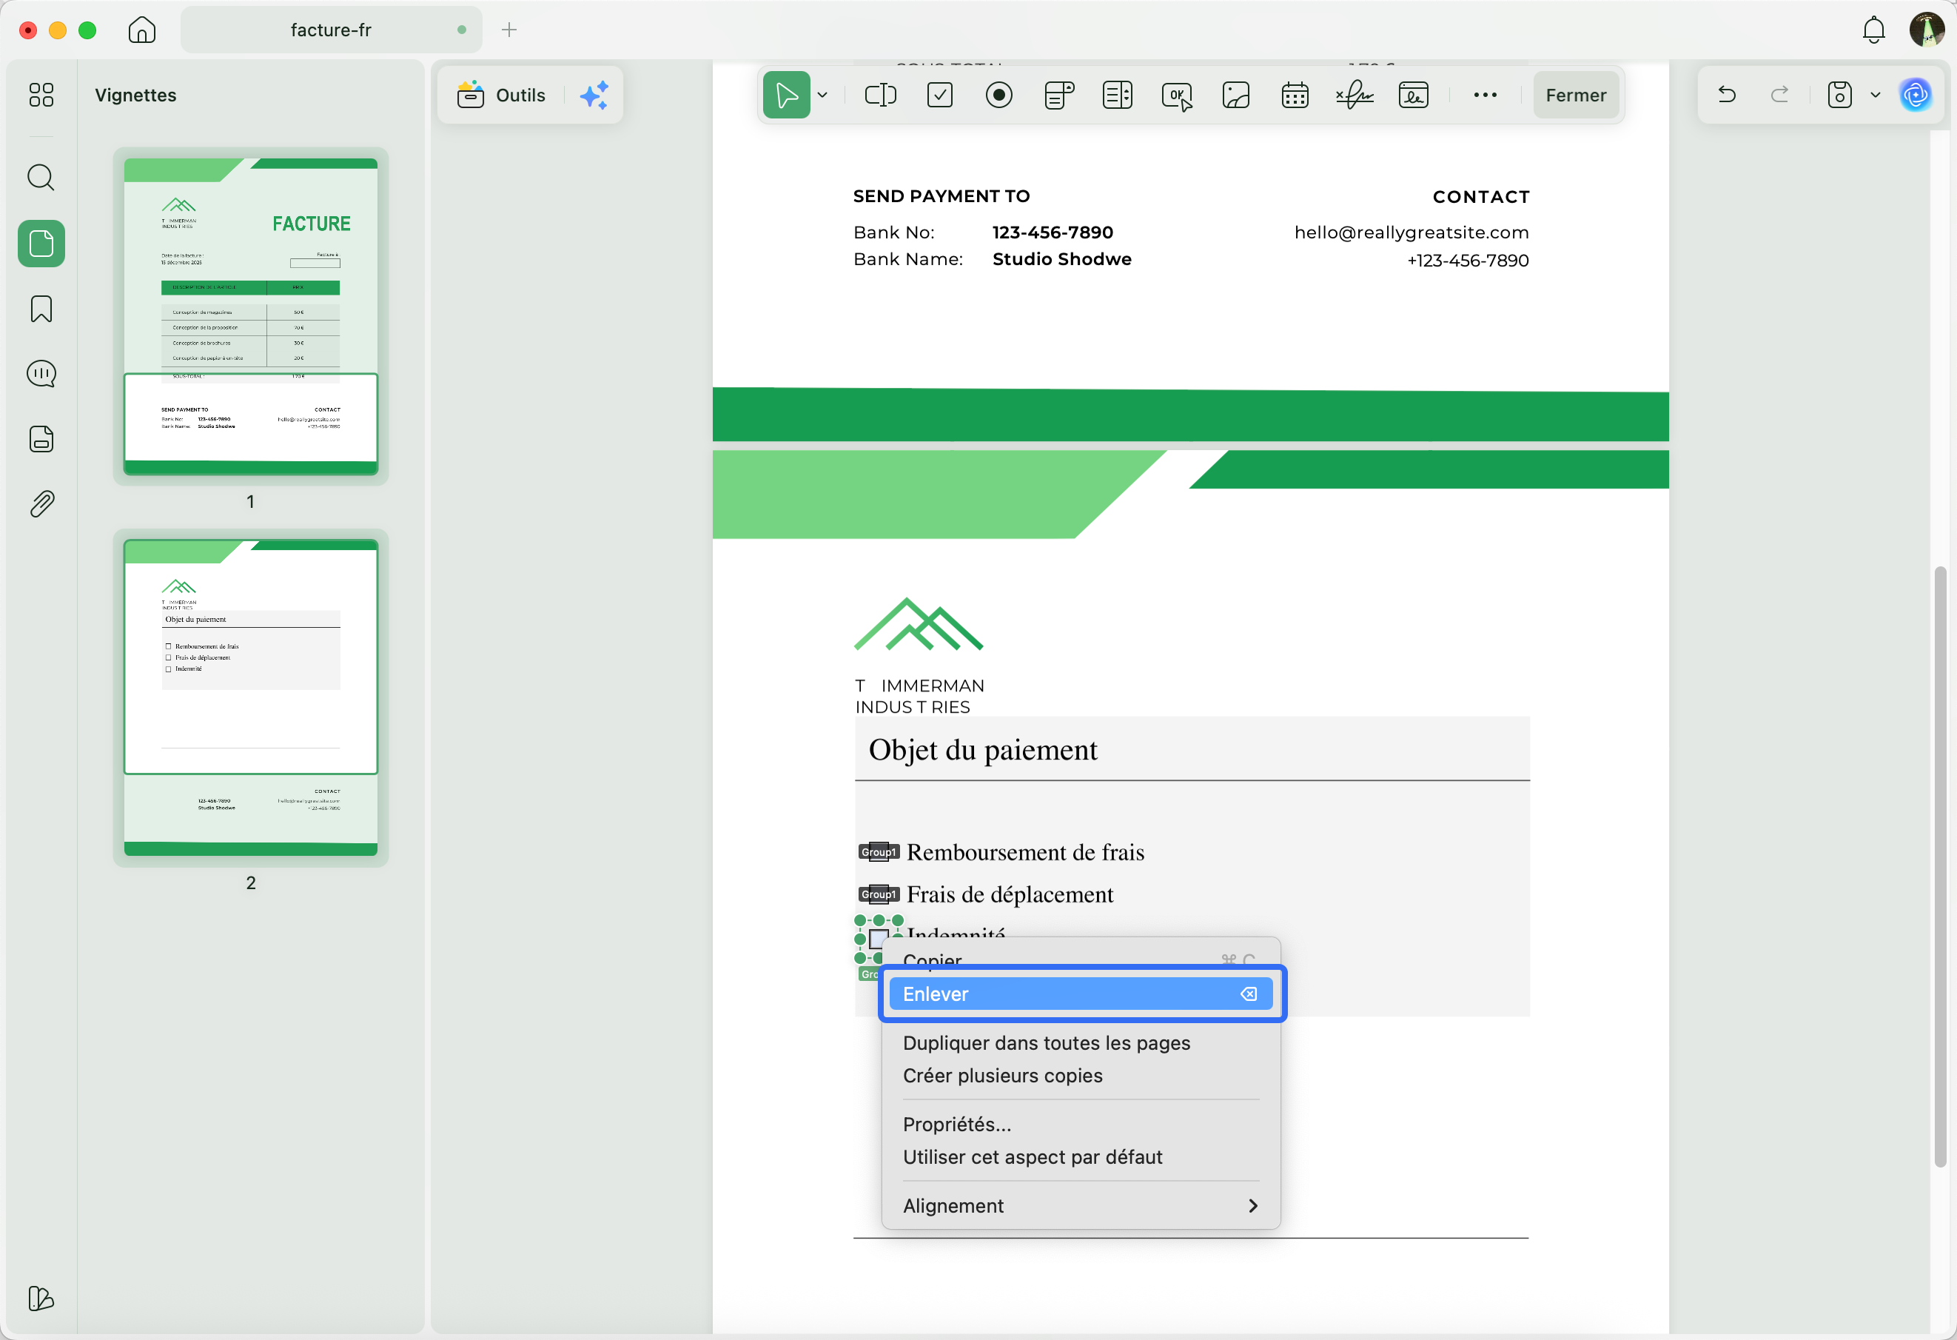Screen dimensions: 1957x1340
Task: Open the comments sidebar icon
Action: pyautogui.click(x=41, y=374)
